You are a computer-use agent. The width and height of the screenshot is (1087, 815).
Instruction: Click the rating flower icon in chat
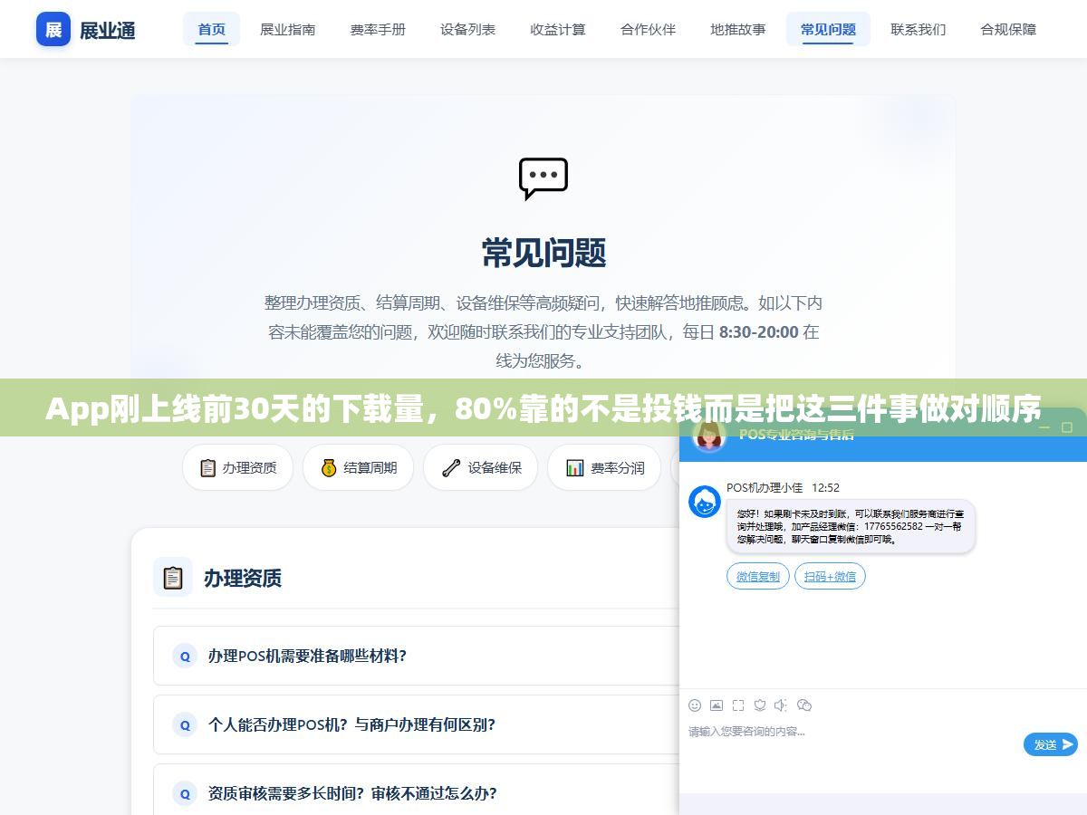760,705
